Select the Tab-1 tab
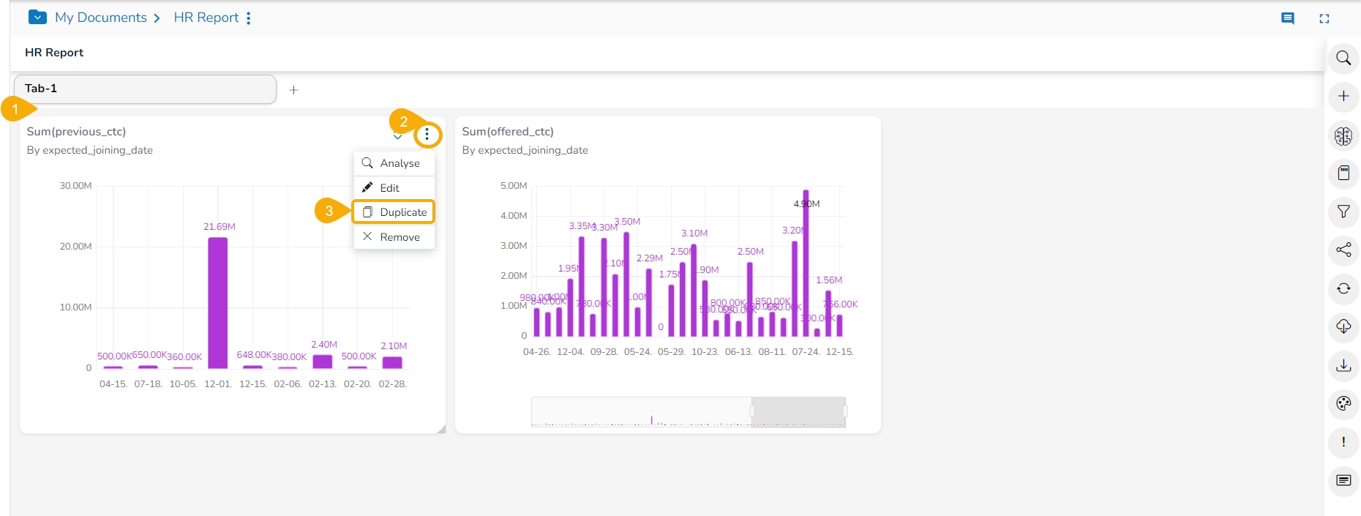The image size is (1361, 516). pyautogui.click(x=145, y=89)
